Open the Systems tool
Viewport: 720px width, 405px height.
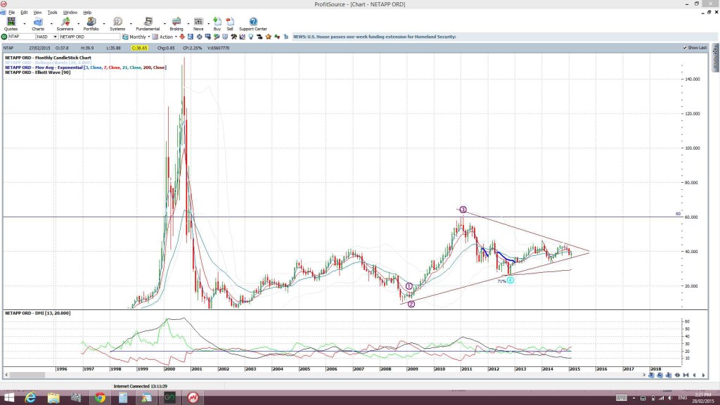[117, 23]
